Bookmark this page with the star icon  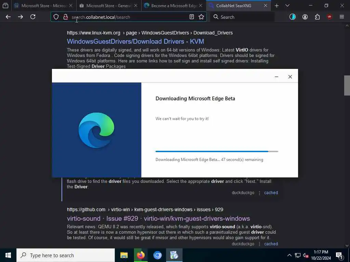(201, 17)
